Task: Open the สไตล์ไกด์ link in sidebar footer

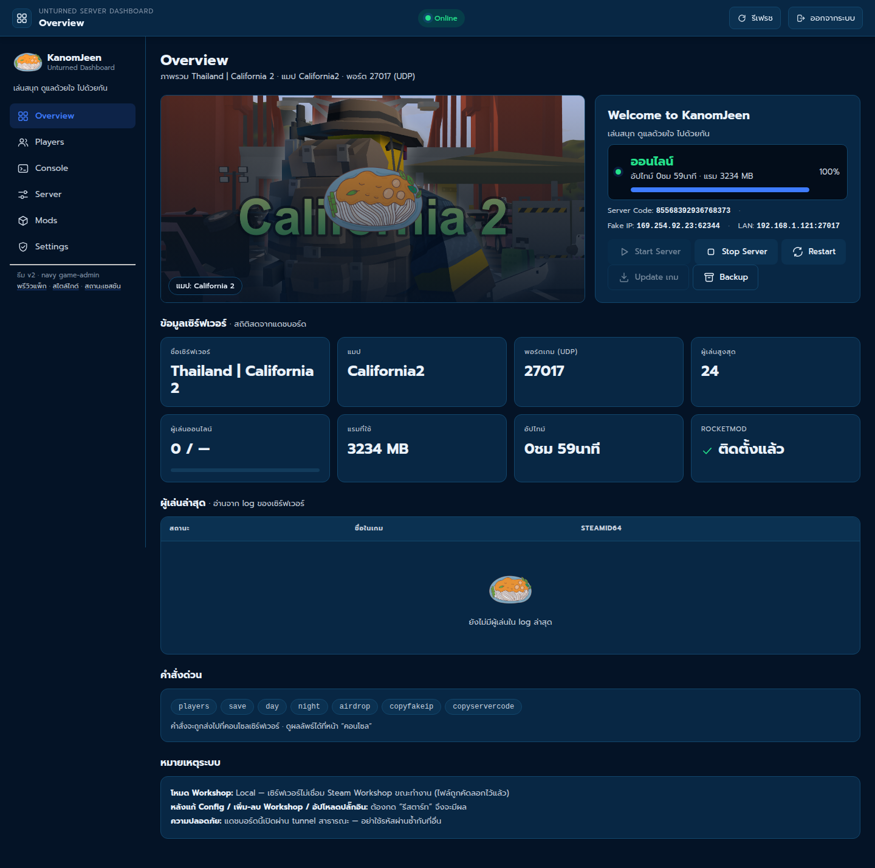Action: [66, 286]
